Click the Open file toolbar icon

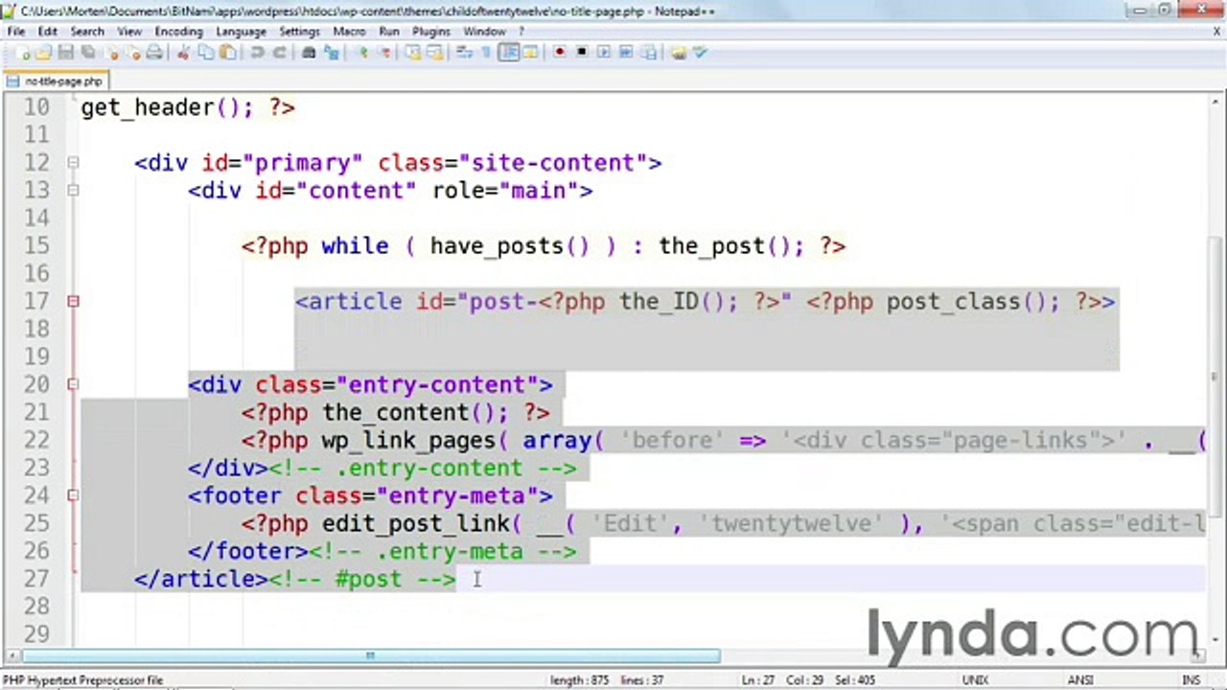(44, 53)
